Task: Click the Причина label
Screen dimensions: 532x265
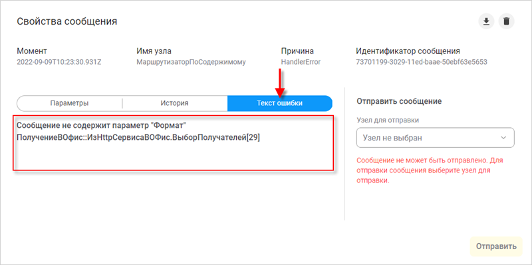Action: click(x=297, y=51)
